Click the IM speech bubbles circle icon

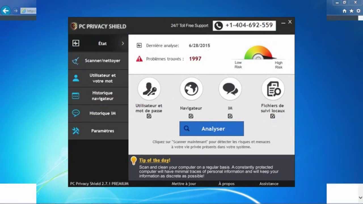tap(230, 89)
